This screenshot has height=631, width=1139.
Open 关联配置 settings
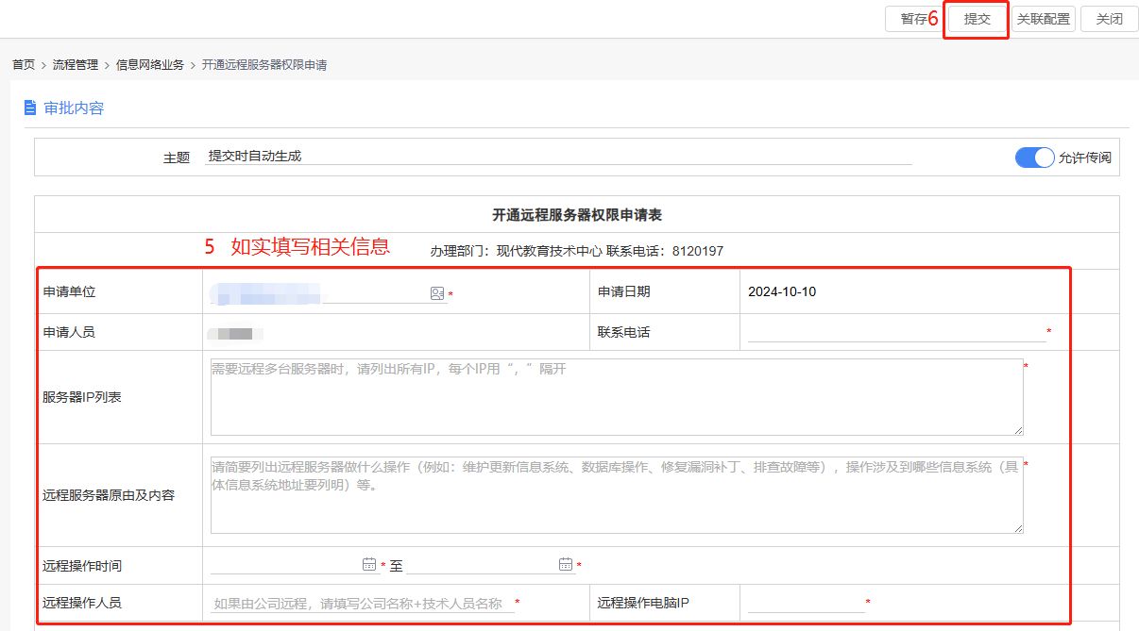pyautogui.click(x=1044, y=20)
